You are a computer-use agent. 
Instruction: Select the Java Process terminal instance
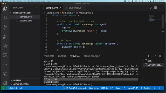point(153,65)
